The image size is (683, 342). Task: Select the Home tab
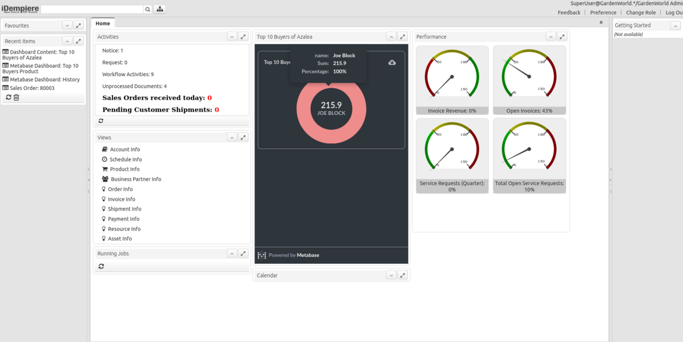click(x=103, y=23)
